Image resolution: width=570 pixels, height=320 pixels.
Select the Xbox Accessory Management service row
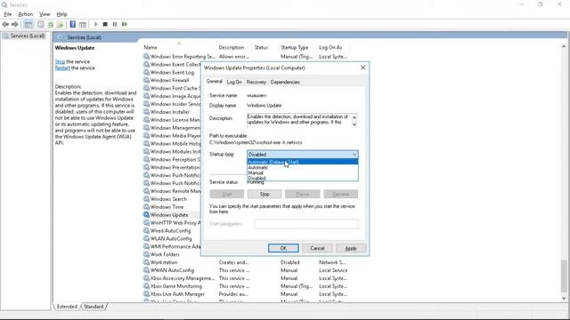click(246, 278)
